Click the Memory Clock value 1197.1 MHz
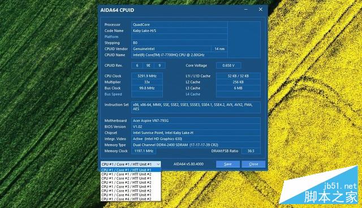 click(144, 151)
